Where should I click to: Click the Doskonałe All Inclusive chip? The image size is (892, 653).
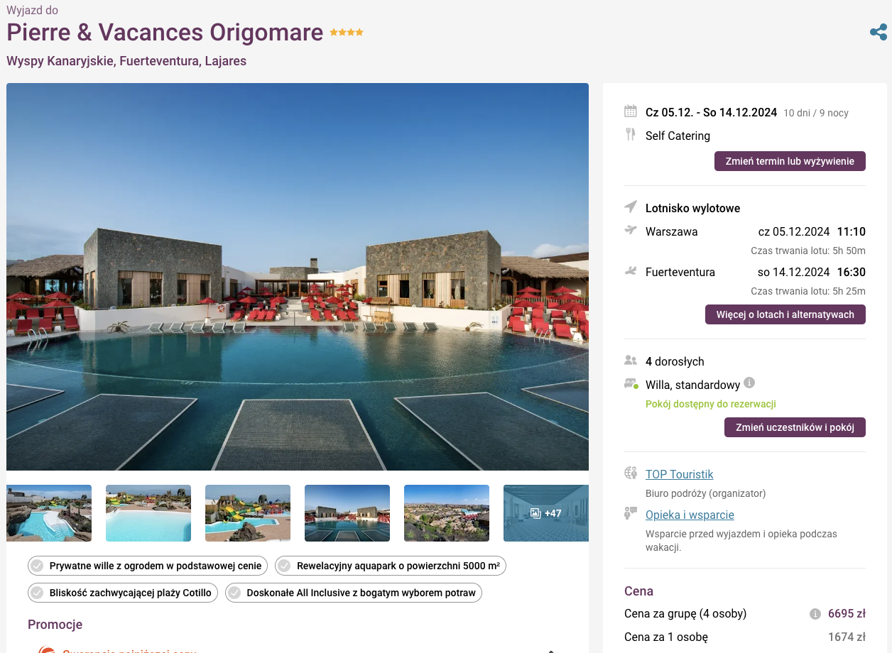(354, 593)
